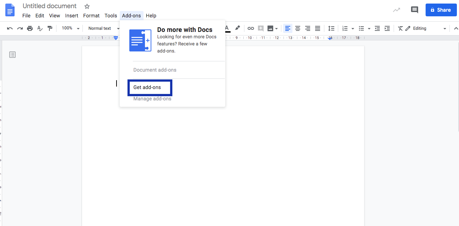Click the add-ons puzzle document illustration

pyautogui.click(x=140, y=40)
